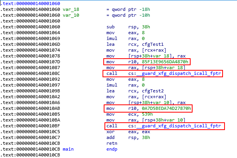The height and width of the screenshot is (158, 237).
Task: Select the 'xor eax, eax' instruction
Action: (128, 132)
